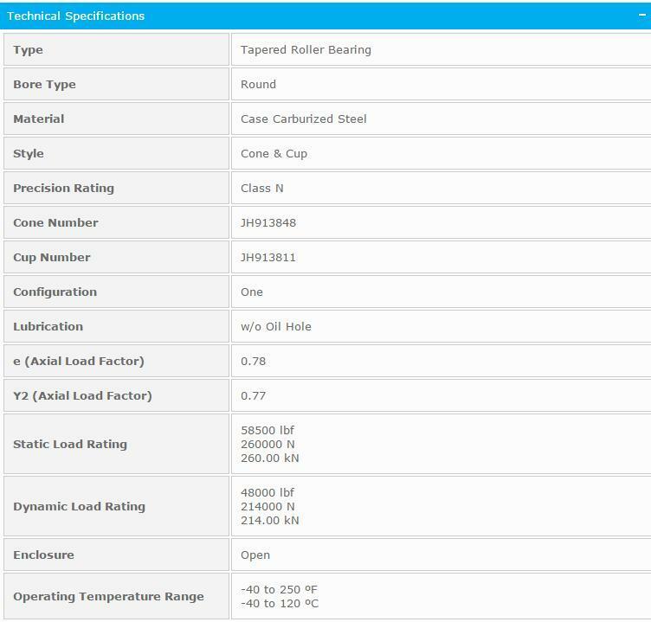Select the Bore Type label
This screenshot has width=651, height=622.
click(44, 85)
